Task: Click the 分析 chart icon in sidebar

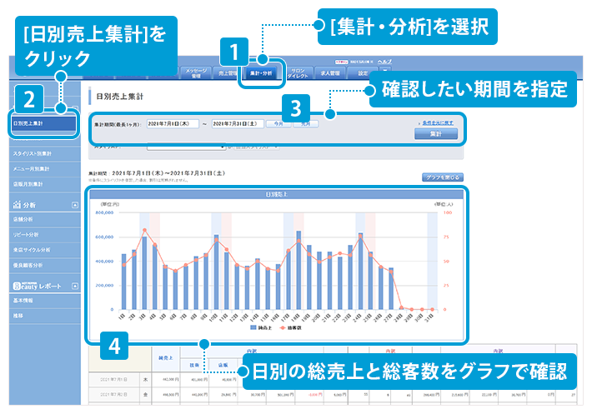Action: pos(17,204)
